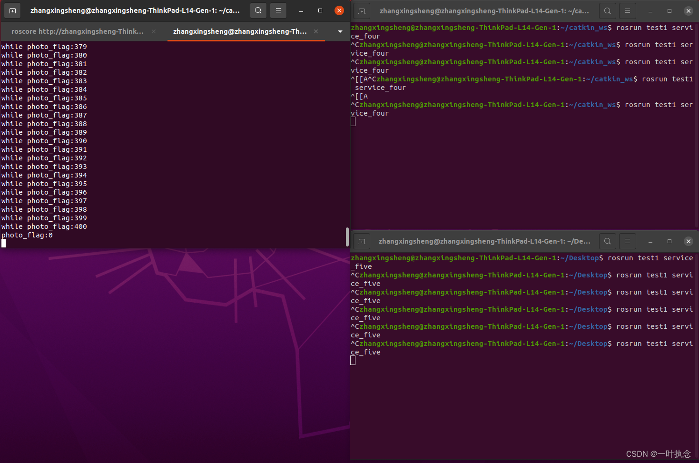The image size is (699, 463).
Task: Click the '^[[A' line in the top-right terminal
Action: click(359, 96)
